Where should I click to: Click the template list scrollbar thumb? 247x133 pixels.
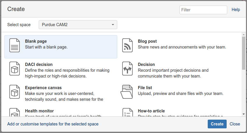[x=244, y=53]
